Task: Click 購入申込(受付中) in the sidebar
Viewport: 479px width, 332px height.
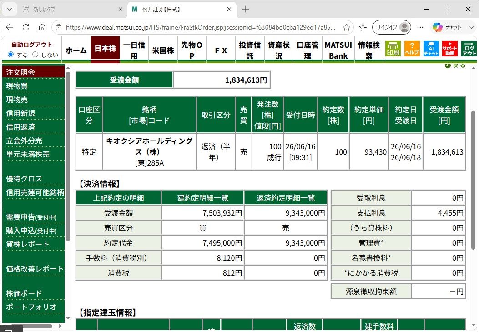Action: (x=31, y=231)
